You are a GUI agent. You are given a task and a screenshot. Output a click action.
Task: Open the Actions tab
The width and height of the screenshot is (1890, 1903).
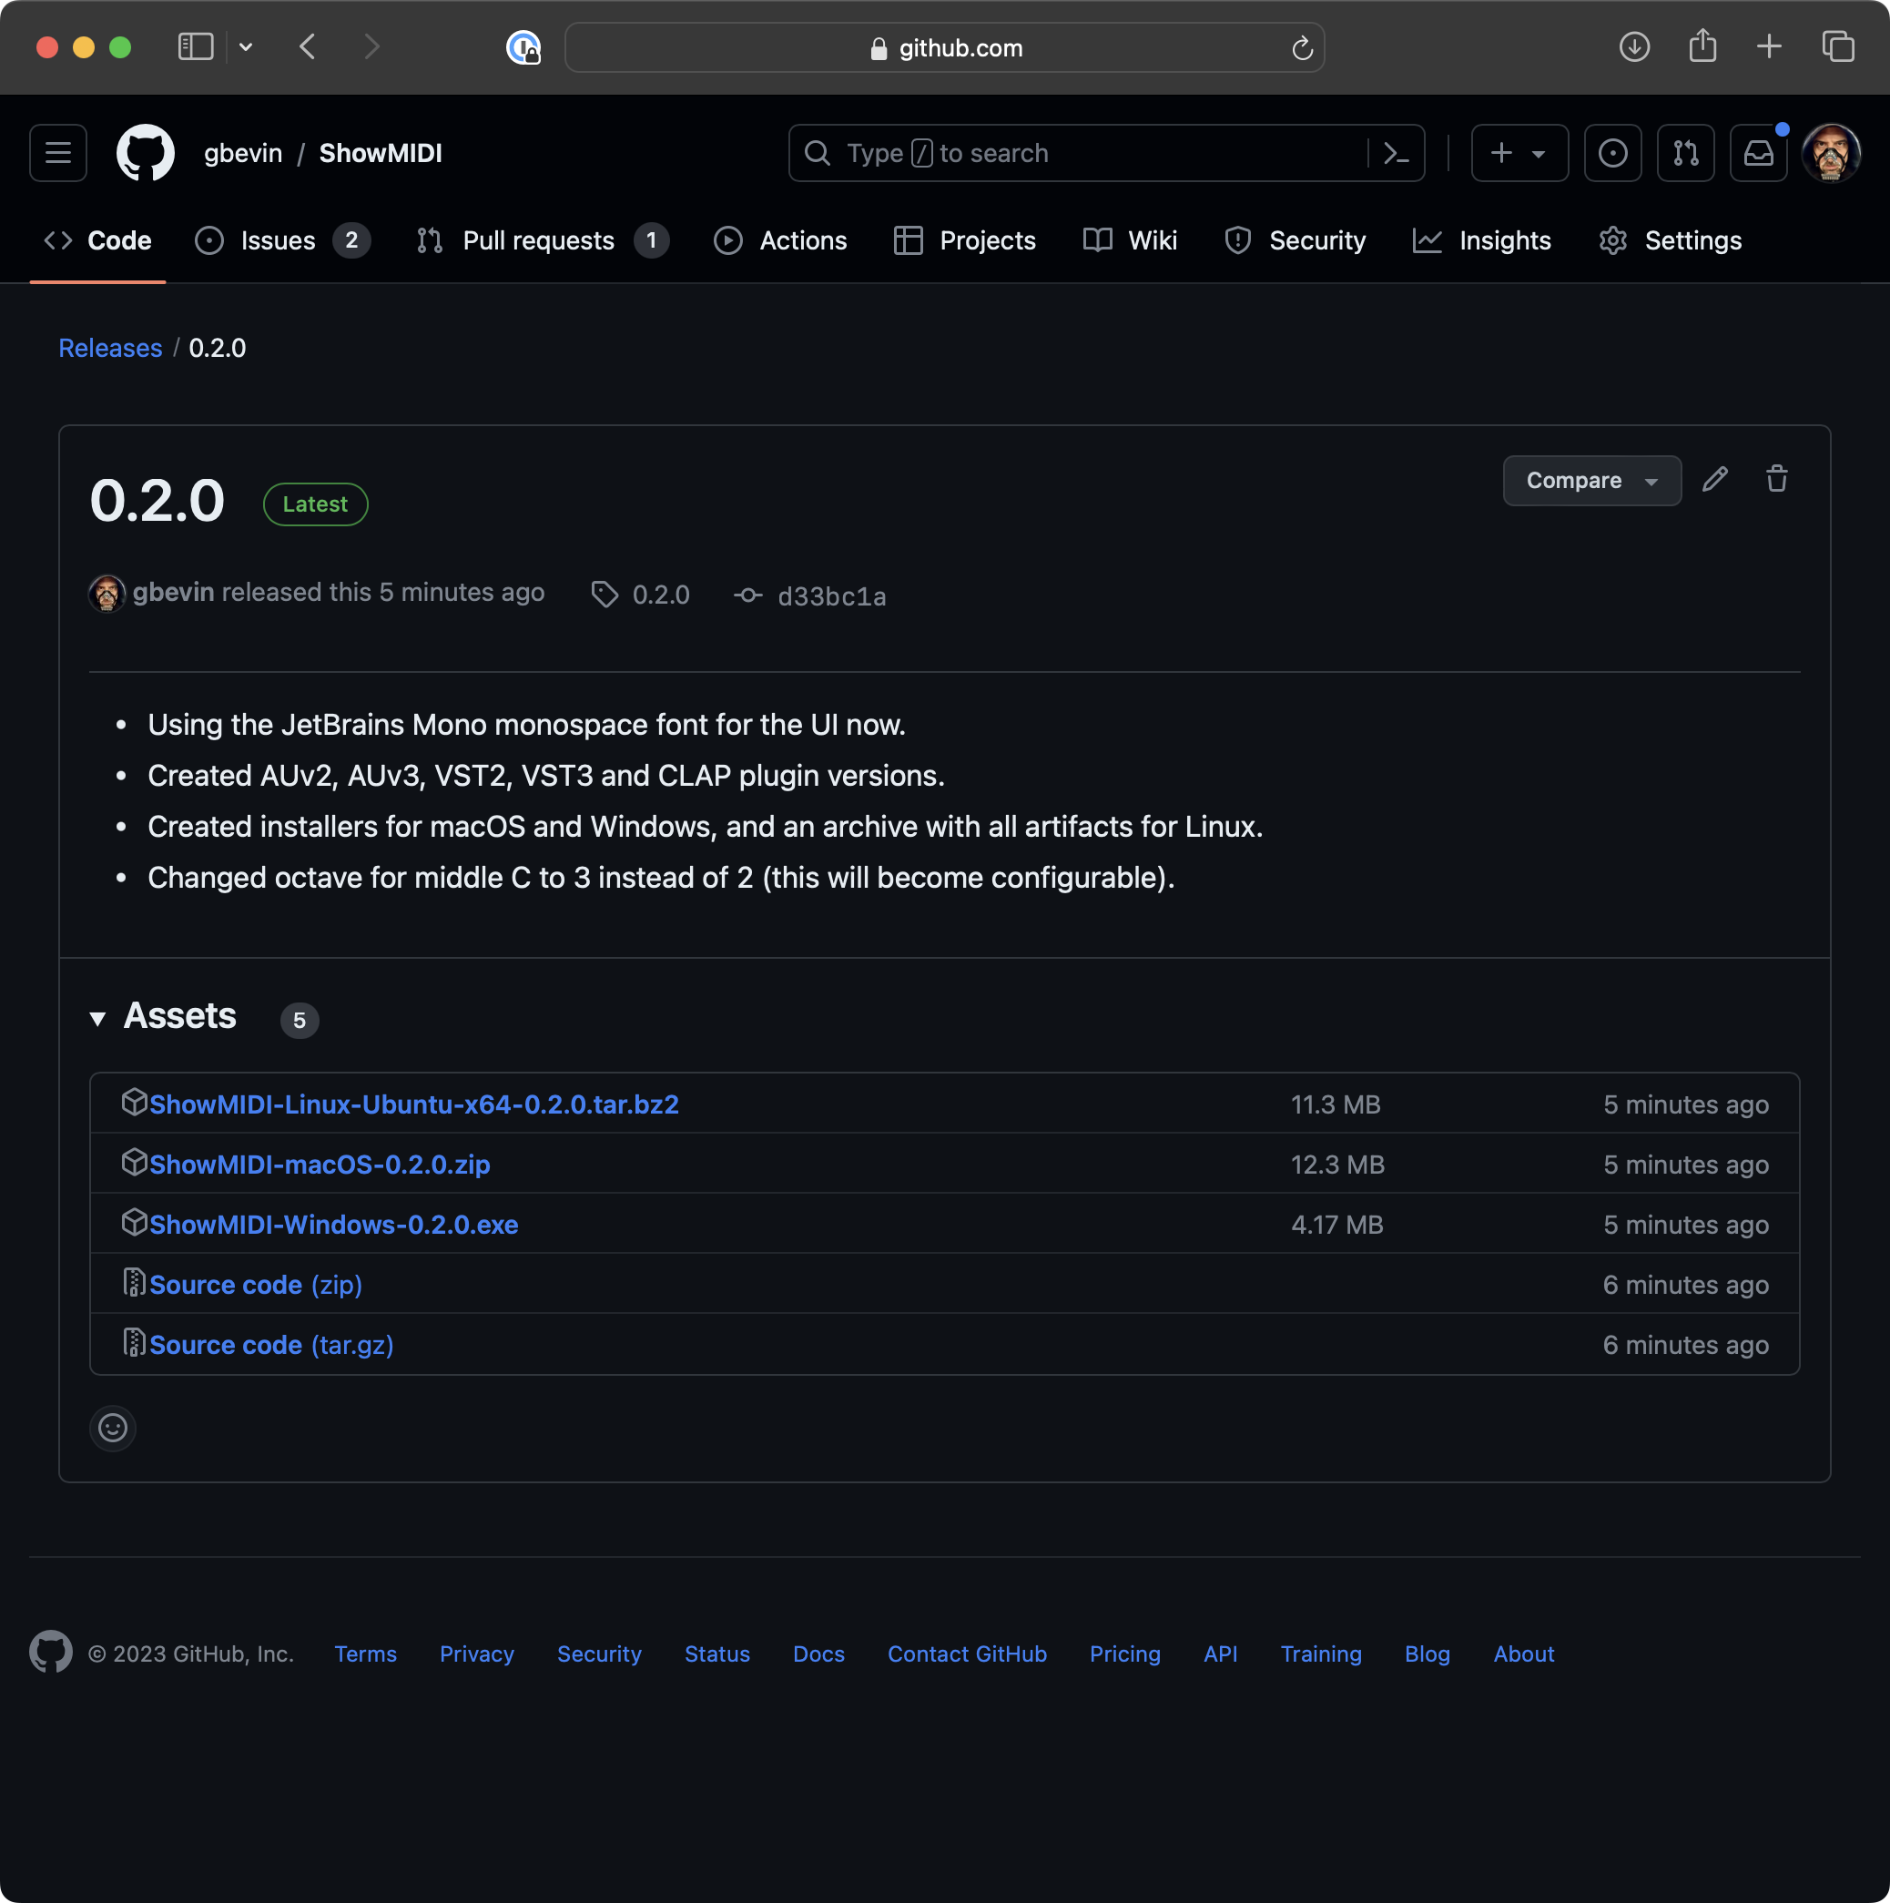click(x=780, y=240)
